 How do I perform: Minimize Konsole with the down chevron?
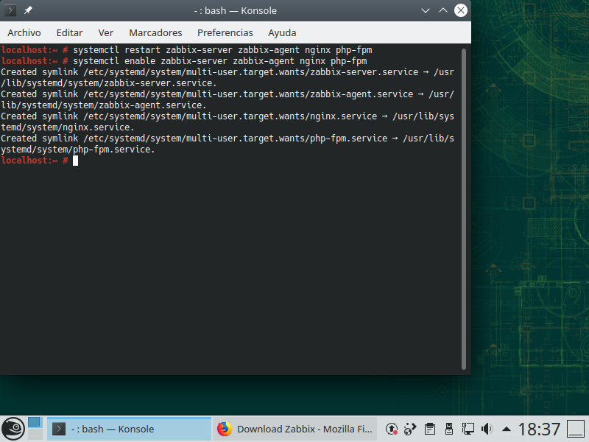tap(426, 10)
